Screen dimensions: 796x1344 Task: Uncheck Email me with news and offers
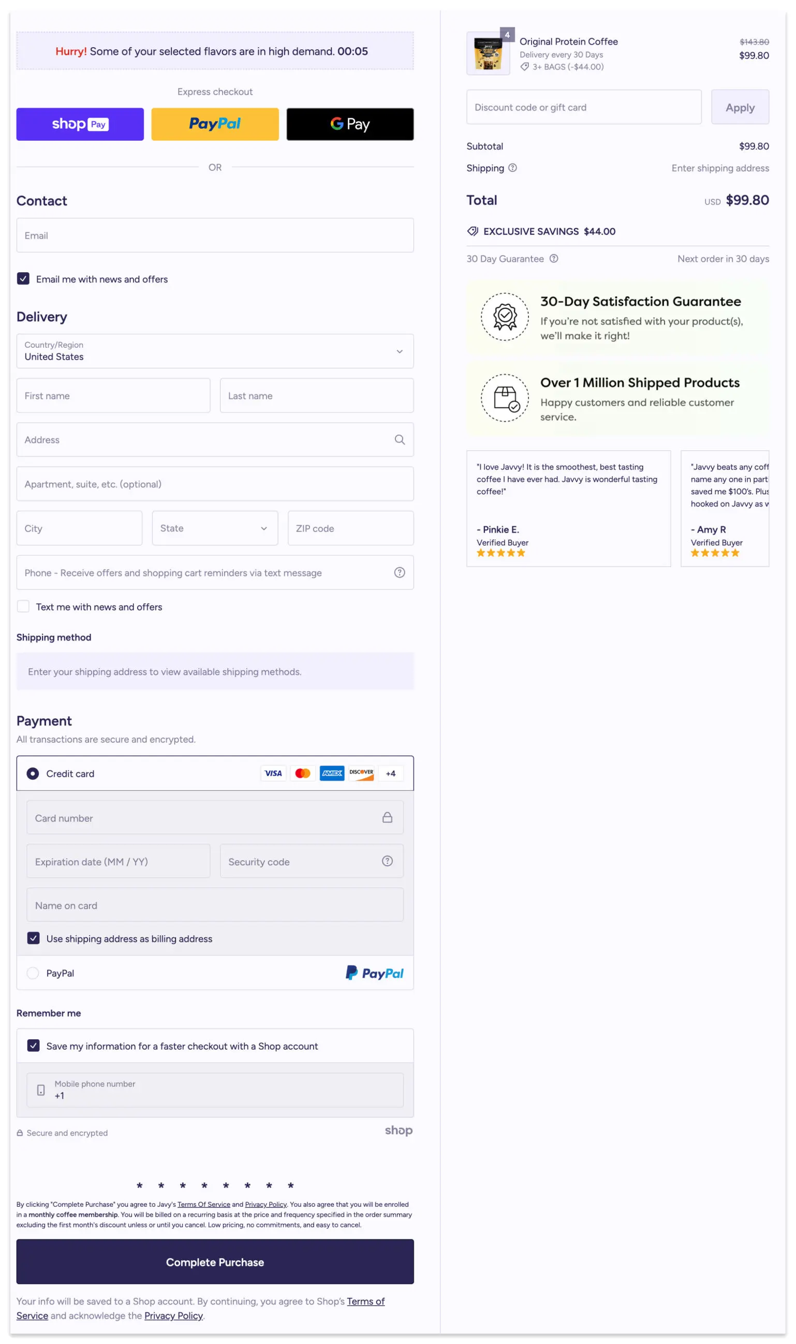click(x=23, y=279)
